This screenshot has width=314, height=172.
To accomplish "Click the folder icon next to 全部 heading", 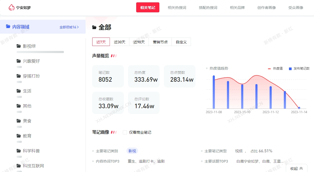I will click(94, 27).
